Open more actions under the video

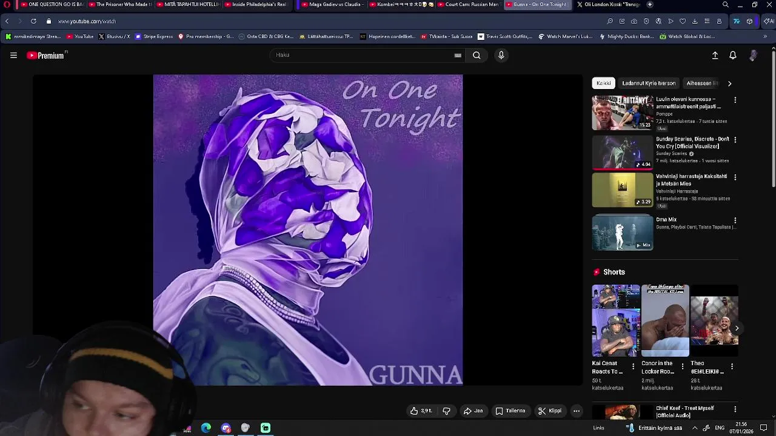(x=577, y=411)
